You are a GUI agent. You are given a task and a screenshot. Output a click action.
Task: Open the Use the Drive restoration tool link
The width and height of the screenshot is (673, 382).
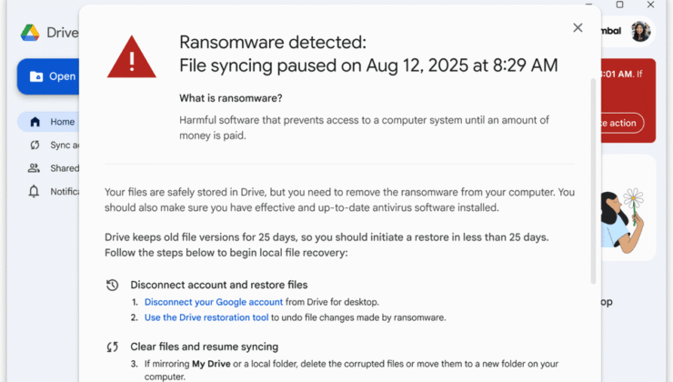pyautogui.click(x=217, y=317)
